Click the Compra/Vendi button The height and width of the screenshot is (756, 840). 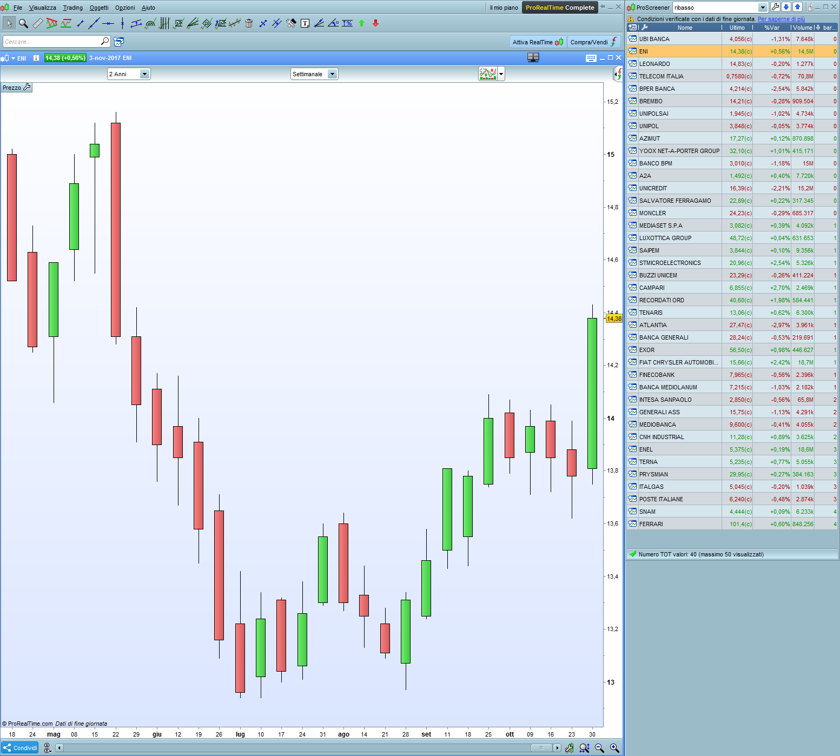594,42
